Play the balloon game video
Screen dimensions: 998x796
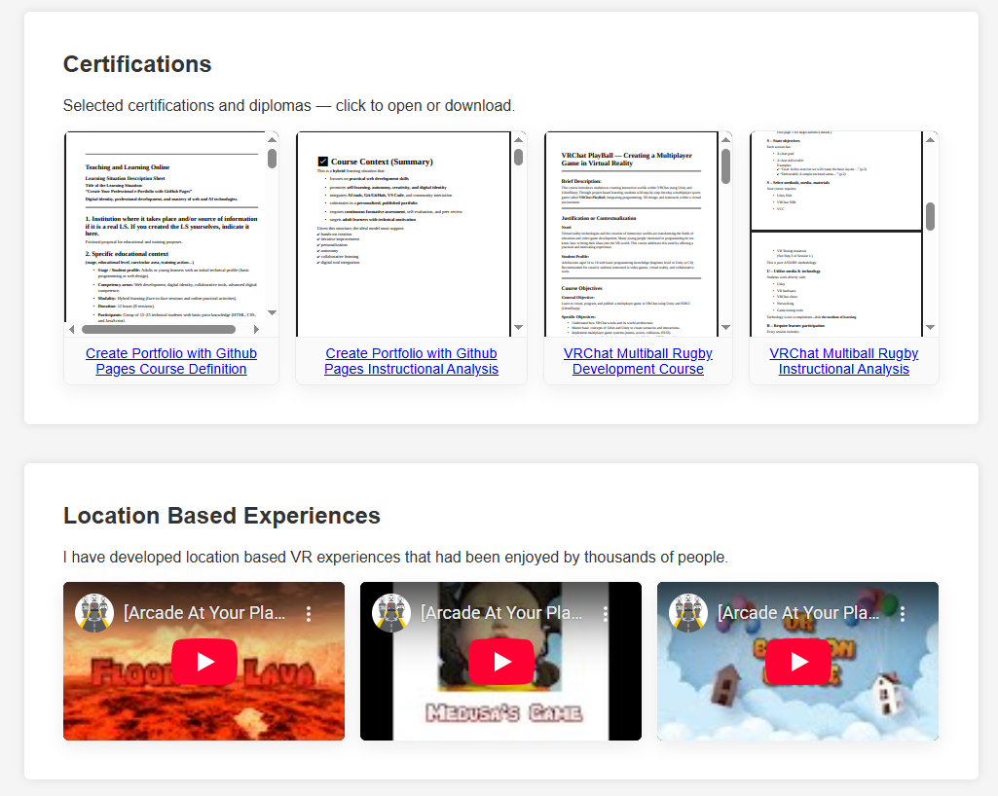click(798, 662)
